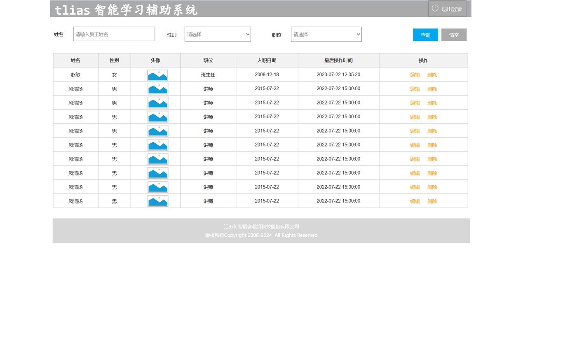Open the avatar image in 赵敏 row
The image size is (577, 364).
point(157,75)
